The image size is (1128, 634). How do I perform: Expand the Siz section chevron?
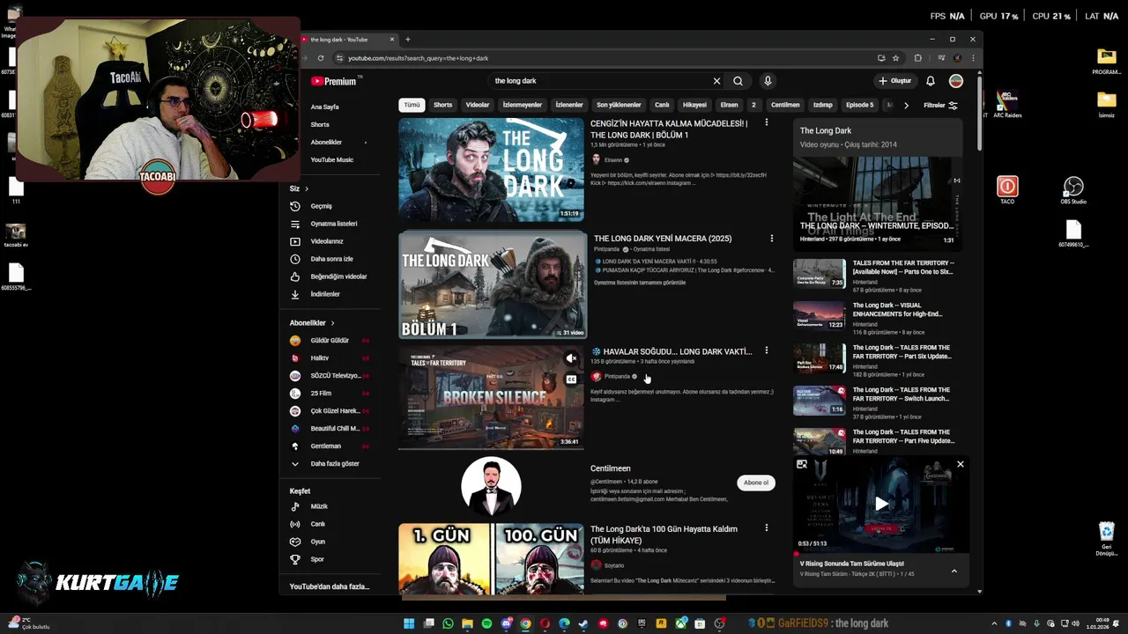pyautogui.click(x=307, y=188)
